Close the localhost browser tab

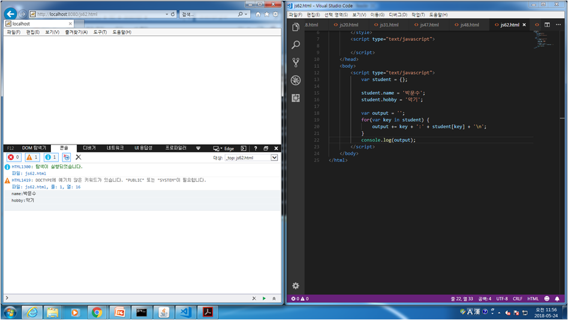pyautogui.click(x=70, y=23)
